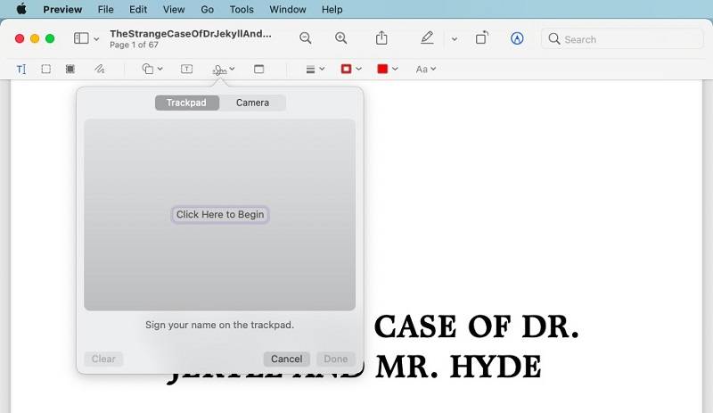
Task: Select the Text Selection tool
Action: click(21, 69)
